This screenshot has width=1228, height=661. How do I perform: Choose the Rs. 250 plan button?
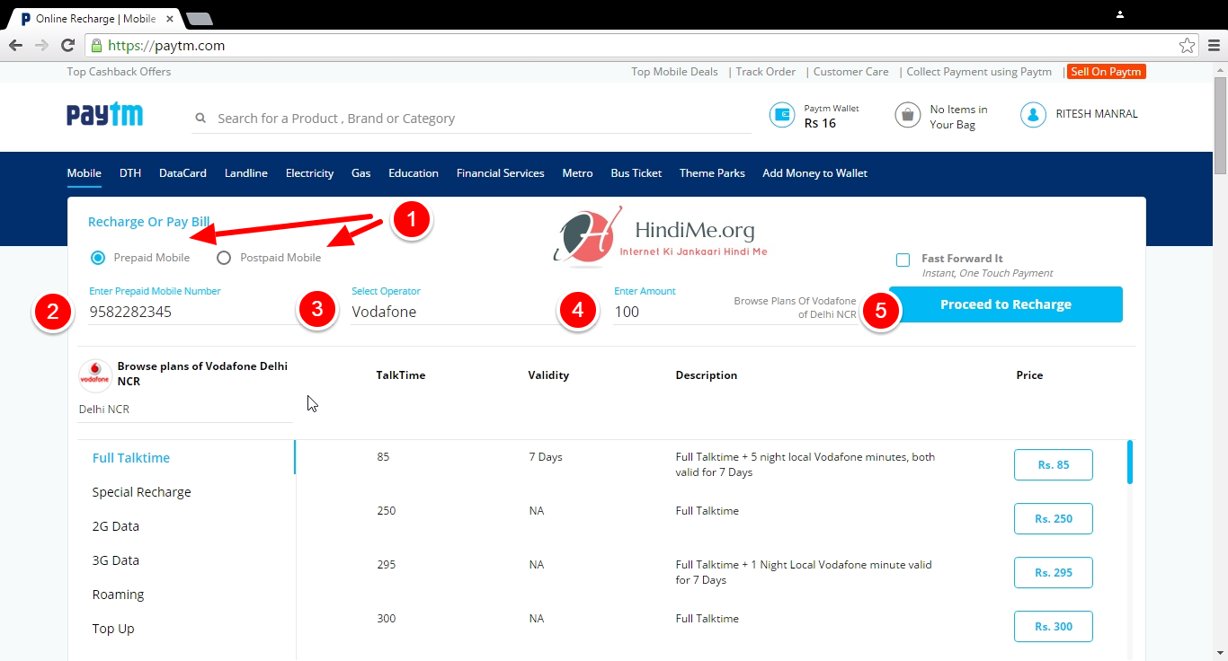[x=1054, y=519]
